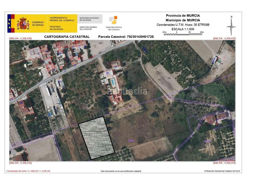Click the ESCALA 1:1,500 label
The width and height of the screenshot is (254, 184).
183,29
